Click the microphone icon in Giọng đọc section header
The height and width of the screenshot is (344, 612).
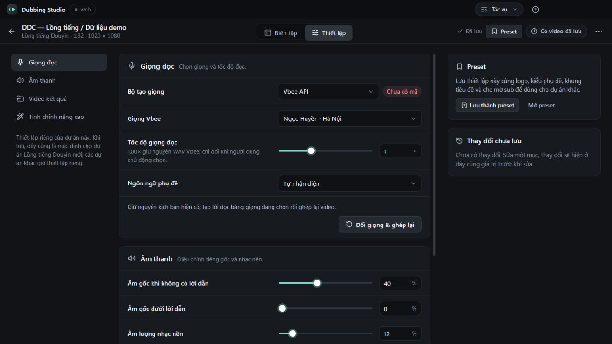[132, 66]
